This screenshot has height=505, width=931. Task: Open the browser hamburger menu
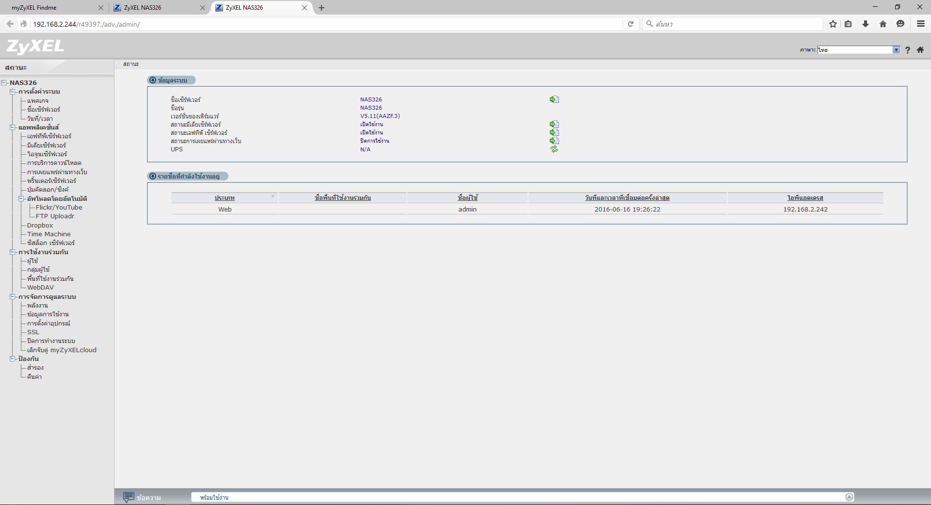tap(920, 24)
